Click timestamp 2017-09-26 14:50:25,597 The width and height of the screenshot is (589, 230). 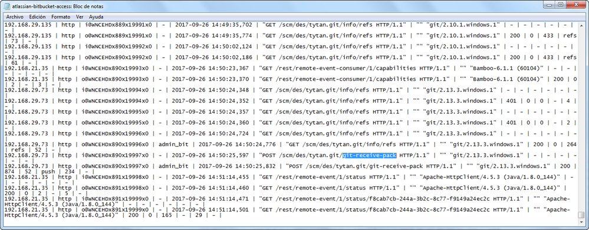(x=210, y=155)
